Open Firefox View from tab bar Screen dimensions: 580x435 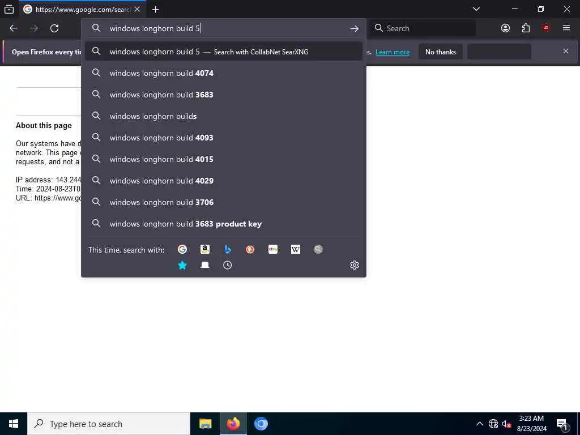[9, 9]
